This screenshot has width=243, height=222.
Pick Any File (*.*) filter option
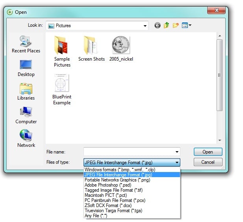pyautogui.click(x=96, y=216)
